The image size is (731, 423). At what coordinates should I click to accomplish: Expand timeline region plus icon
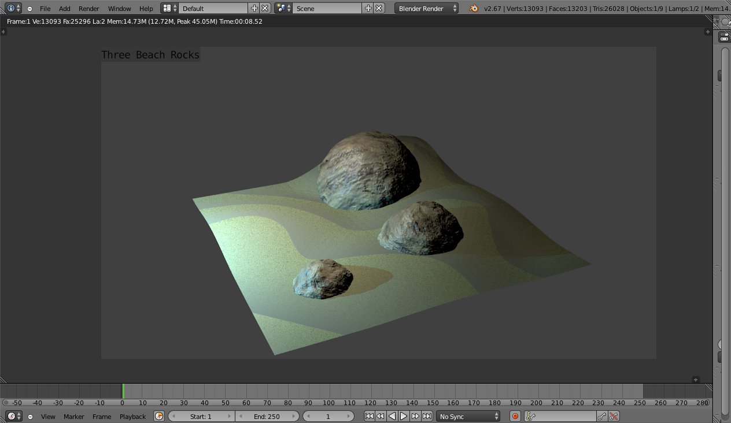pos(696,380)
